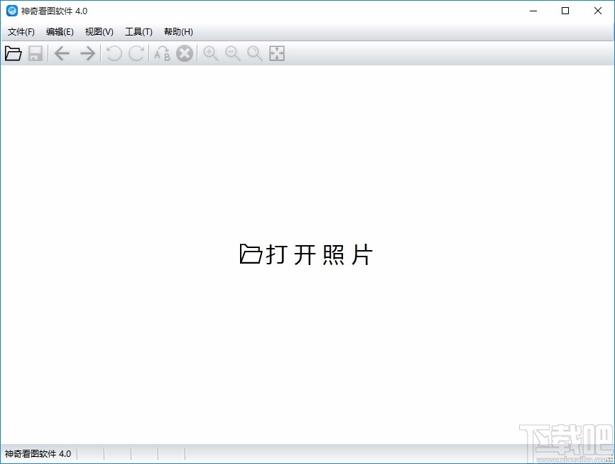Click the actual-size magnifier icon
Image resolution: width=615 pixels, height=464 pixels.
click(x=254, y=53)
